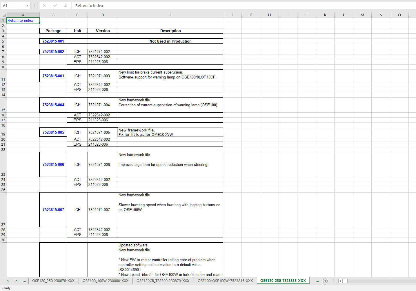416x291 pixels.
Task: Click the 7522542-002 cell in row 24
Action: tap(103, 180)
